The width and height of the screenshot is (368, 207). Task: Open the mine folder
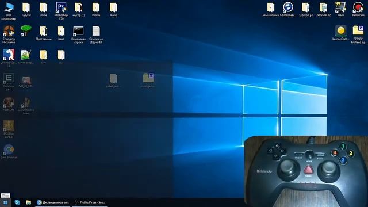[x=44, y=10]
